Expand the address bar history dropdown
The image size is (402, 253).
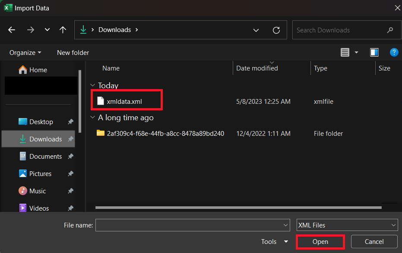(x=256, y=30)
